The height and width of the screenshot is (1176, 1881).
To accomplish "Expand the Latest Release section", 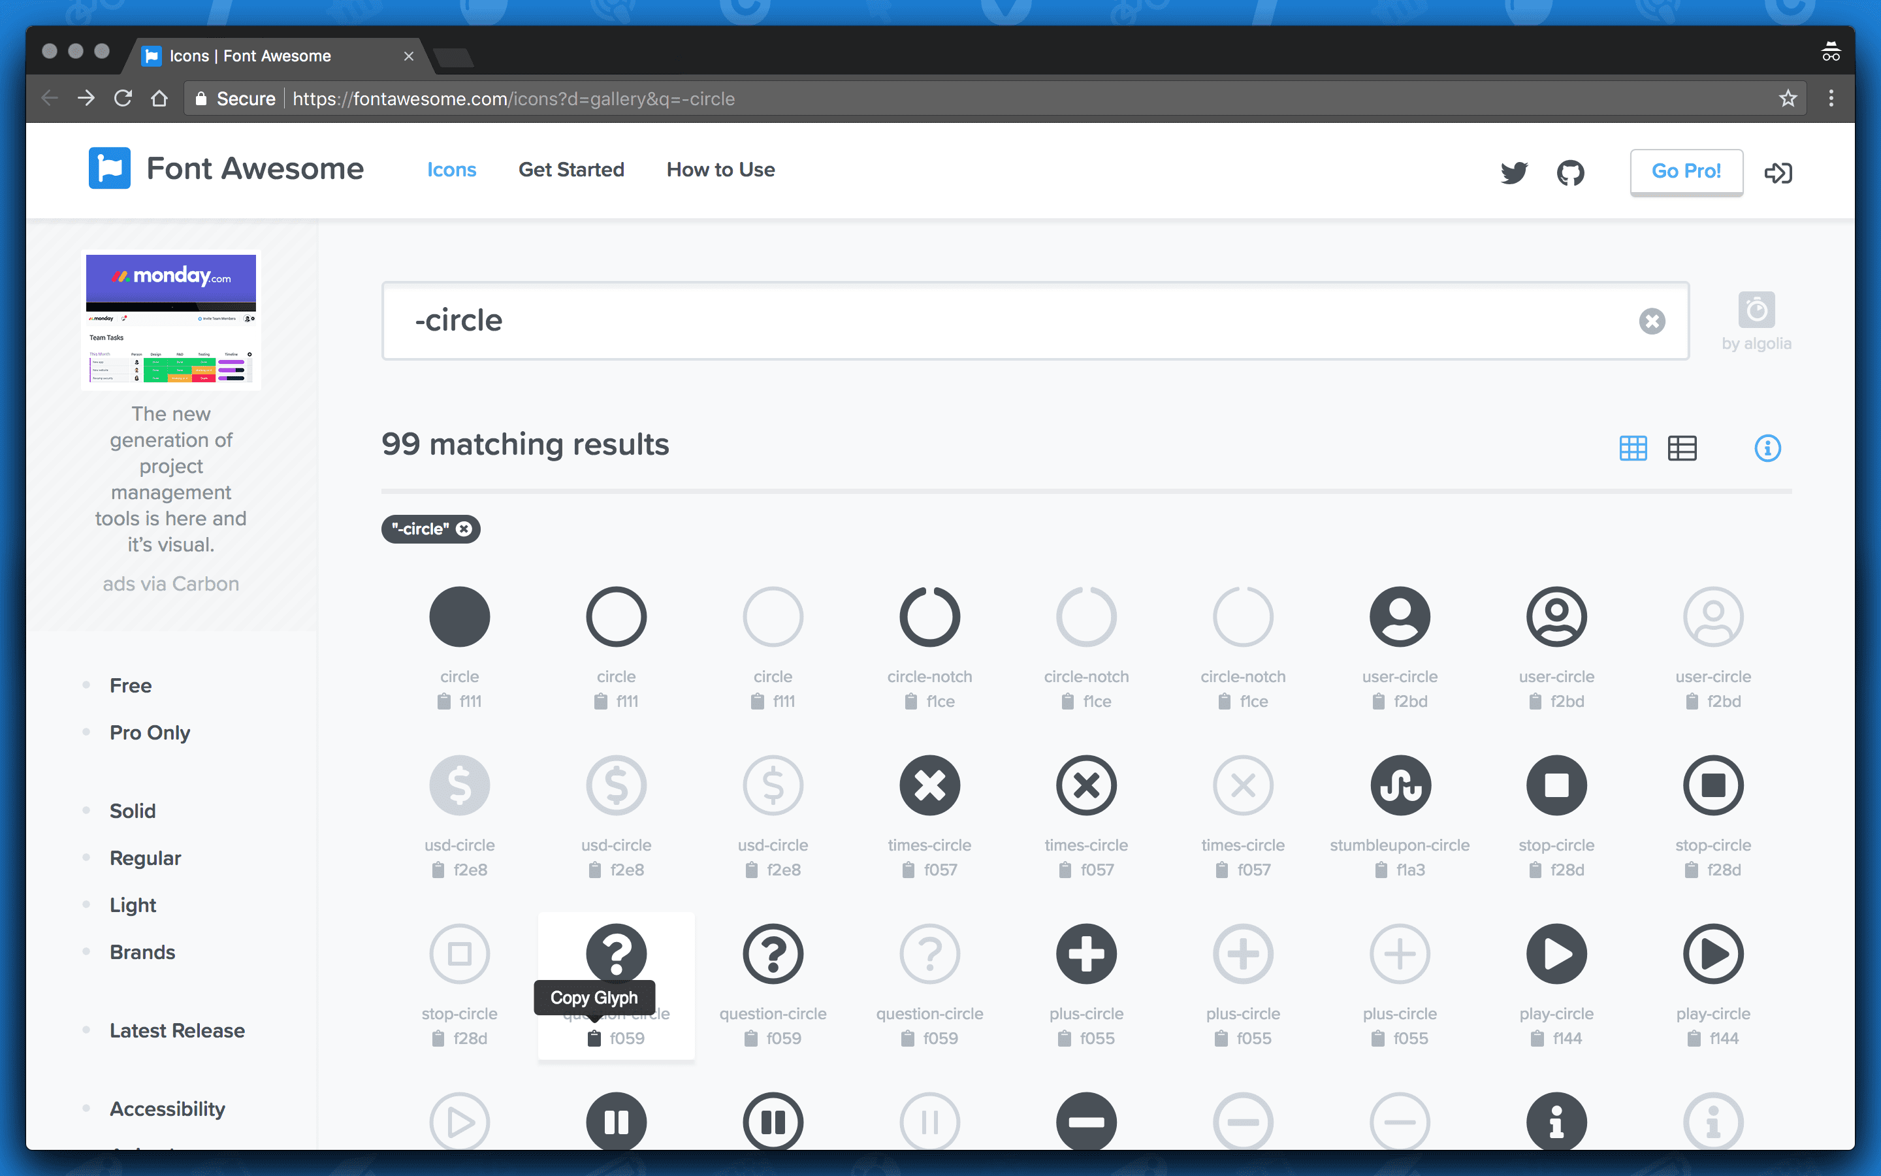I will [x=178, y=1028].
